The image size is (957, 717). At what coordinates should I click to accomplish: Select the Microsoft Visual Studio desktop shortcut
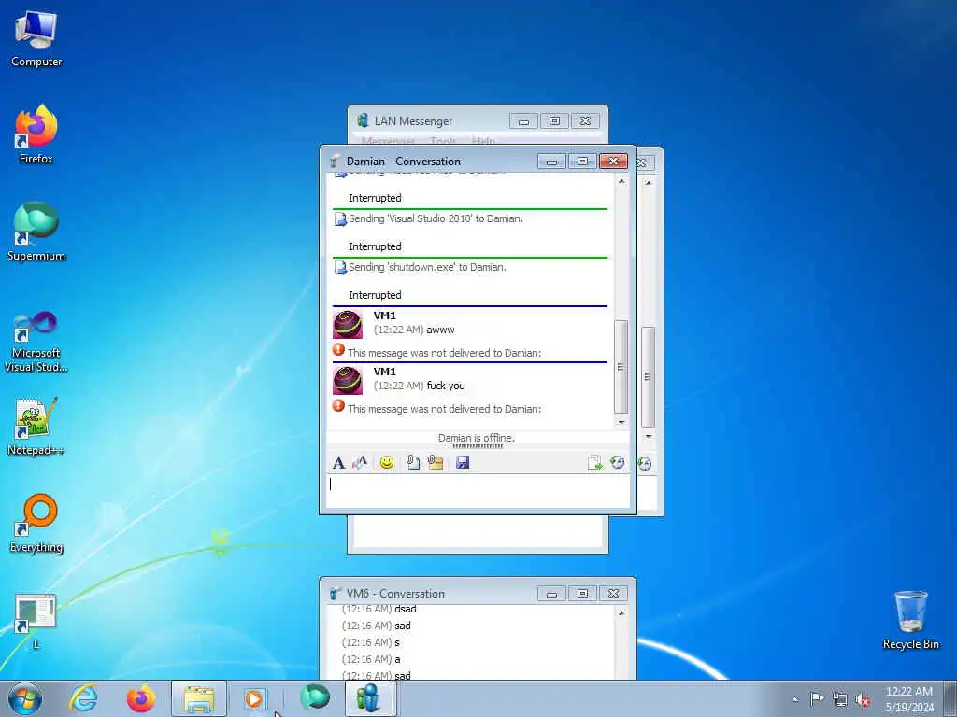(36, 342)
